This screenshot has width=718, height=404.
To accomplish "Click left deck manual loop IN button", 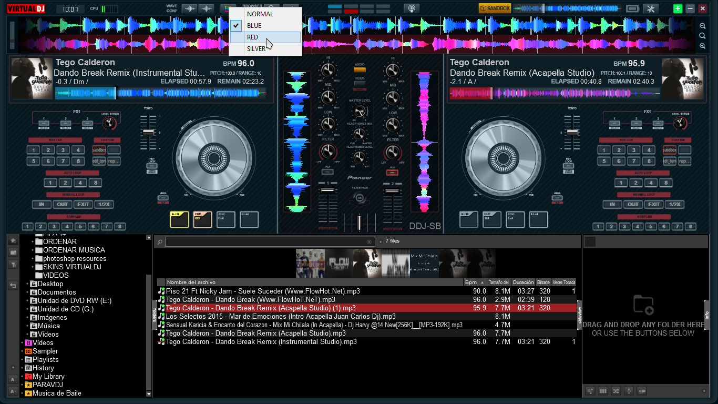I will 42,205.
